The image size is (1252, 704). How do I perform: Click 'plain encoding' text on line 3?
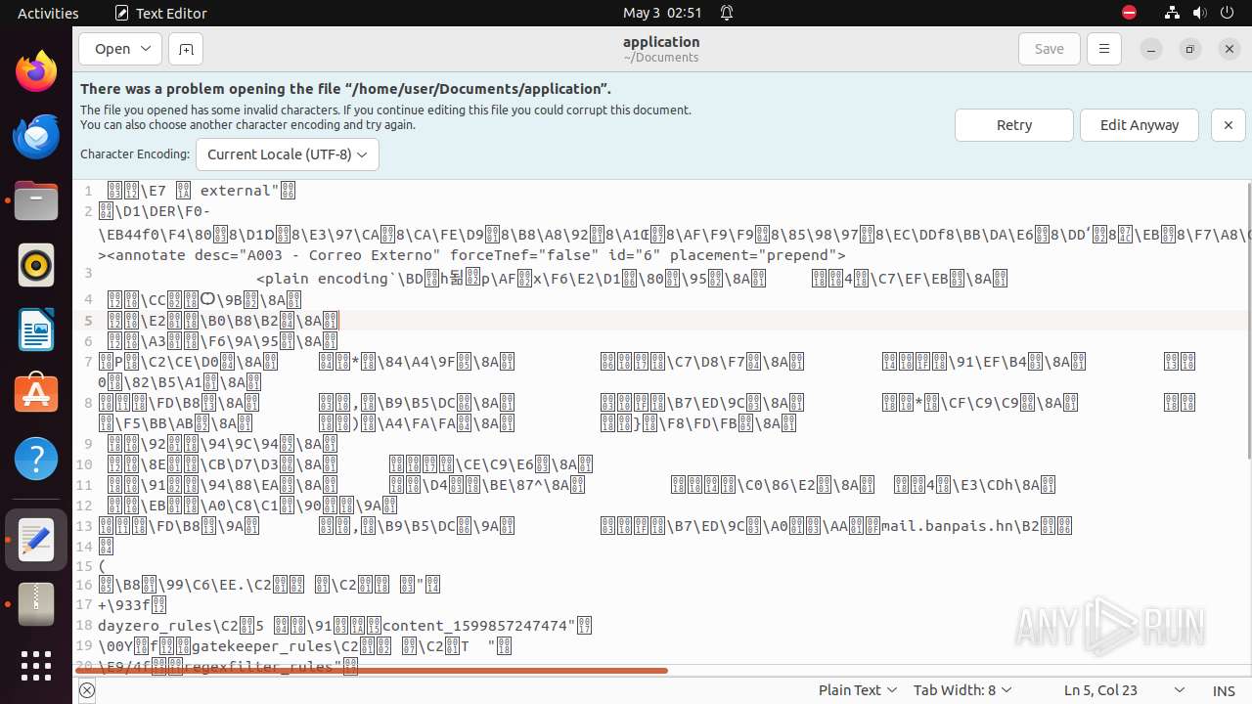326,279
